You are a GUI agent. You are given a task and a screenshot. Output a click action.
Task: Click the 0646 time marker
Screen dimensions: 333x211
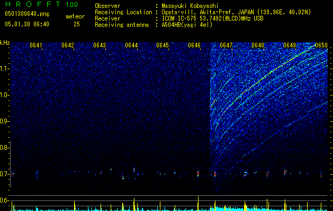194,45
